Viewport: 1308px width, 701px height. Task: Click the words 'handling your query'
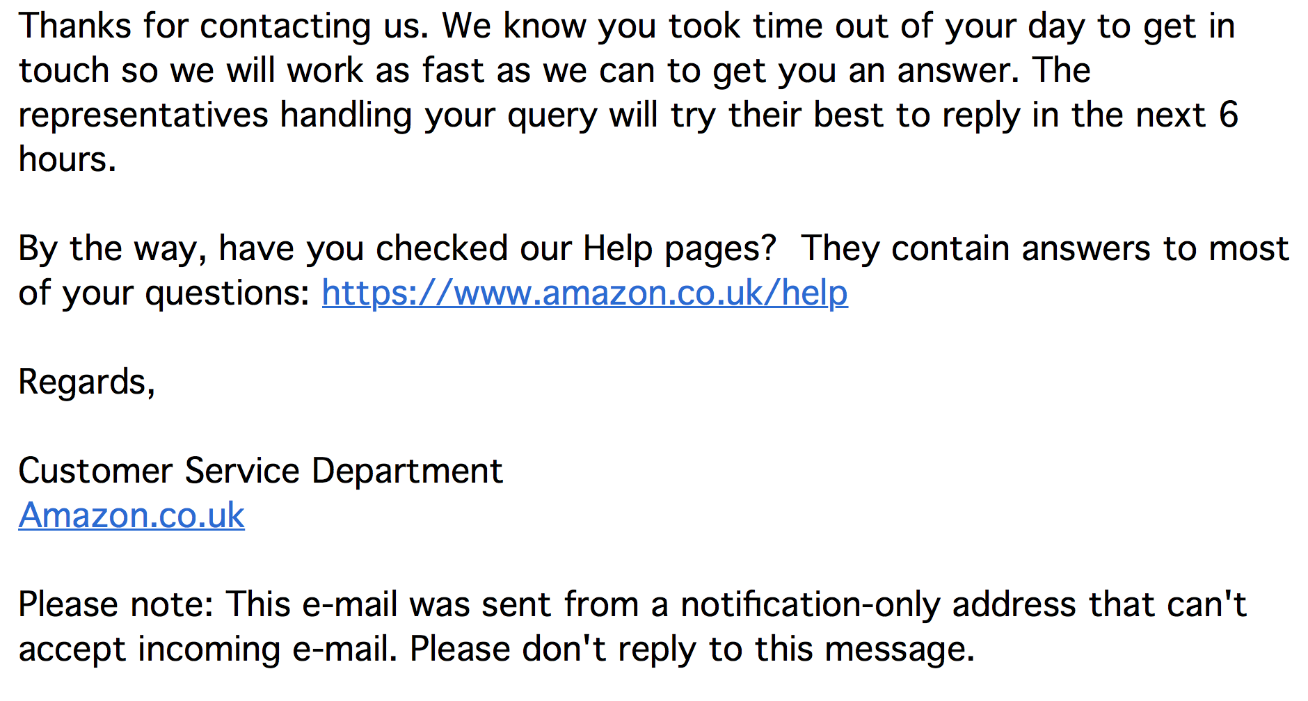click(x=438, y=115)
